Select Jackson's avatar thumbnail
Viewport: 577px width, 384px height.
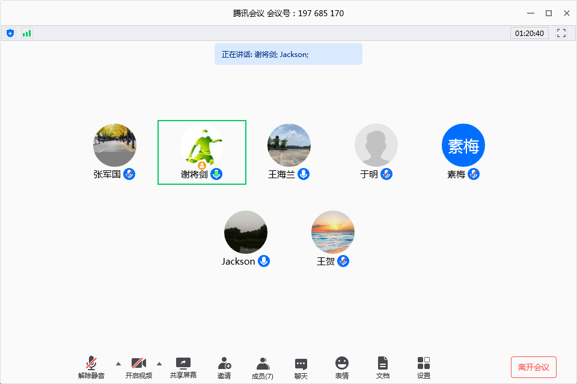click(x=246, y=232)
